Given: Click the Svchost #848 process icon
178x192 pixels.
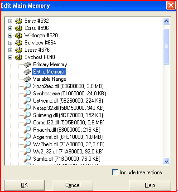Looking at the screenshot, I should [x=19, y=57].
